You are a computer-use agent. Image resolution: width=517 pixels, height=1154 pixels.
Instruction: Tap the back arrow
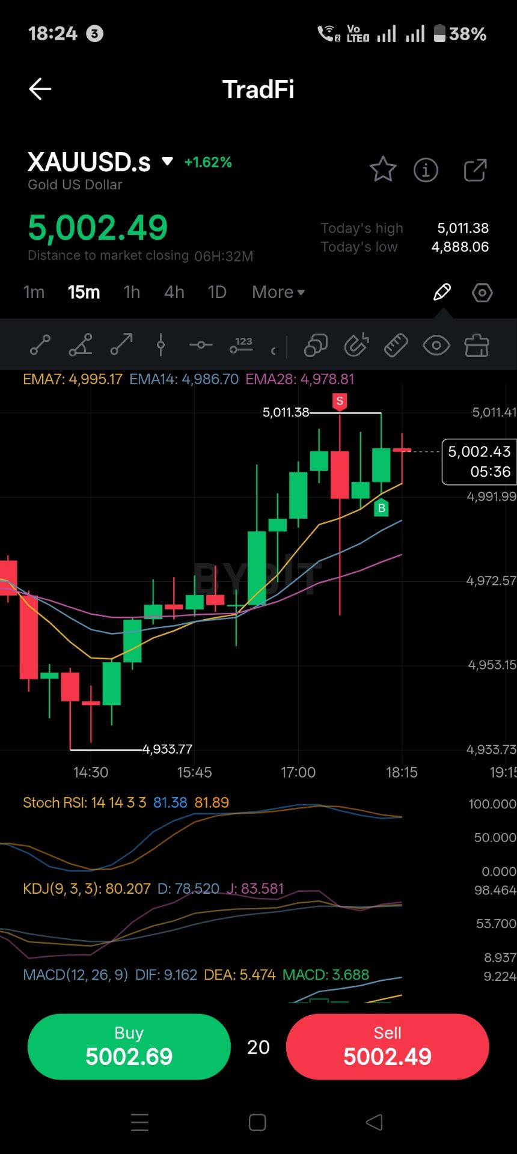pyautogui.click(x=40, y=89)
